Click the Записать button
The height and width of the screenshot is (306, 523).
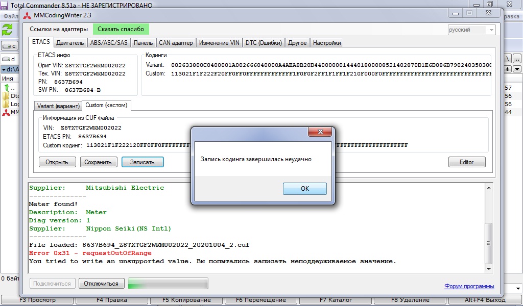pyautogui.click(x=142, y=162)
